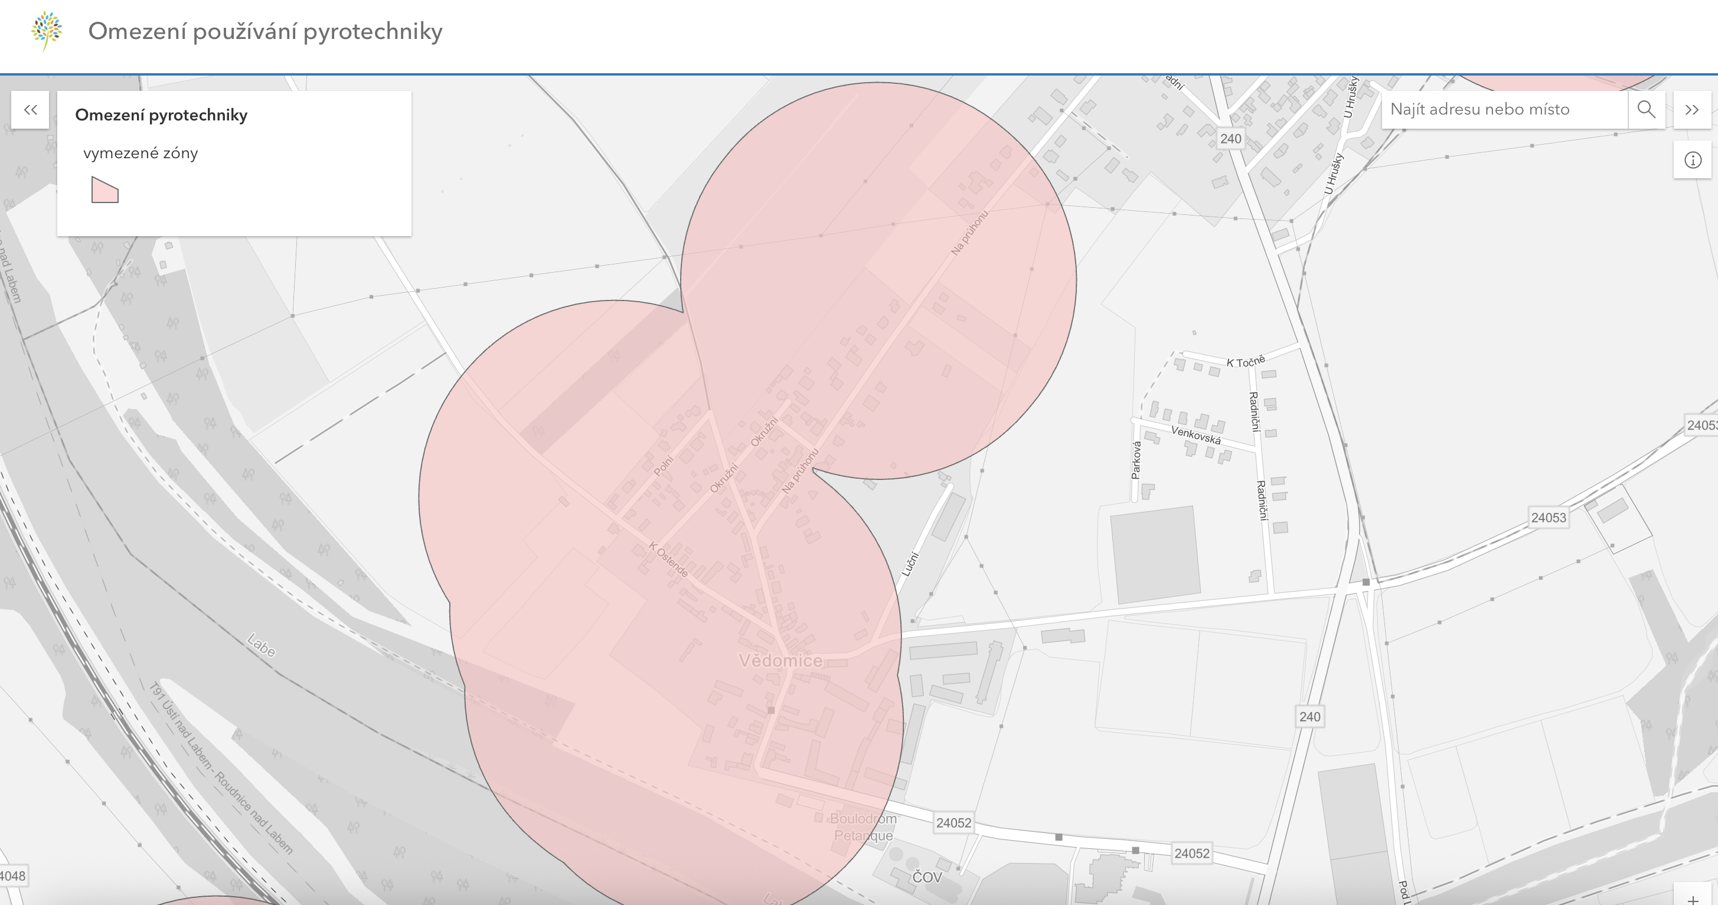Click the colorful tree logo icon

[47, 31]
